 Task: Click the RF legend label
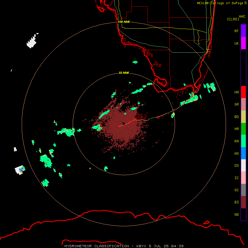point(236,31)
